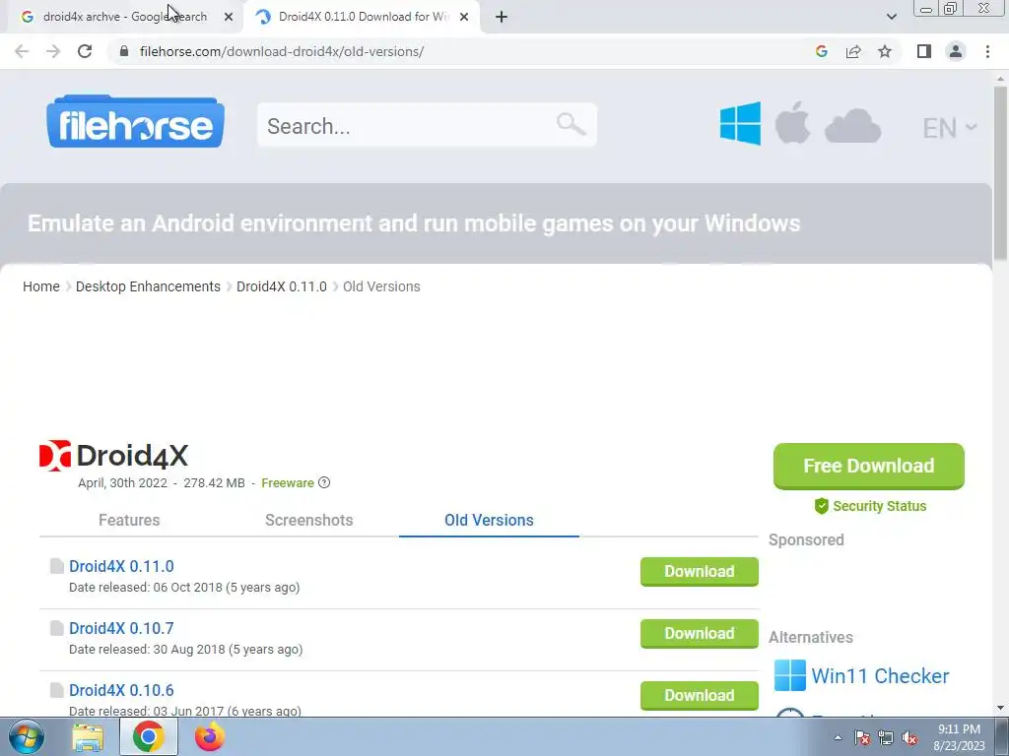Click the Win11 Checker icon

tap(789, 675)
